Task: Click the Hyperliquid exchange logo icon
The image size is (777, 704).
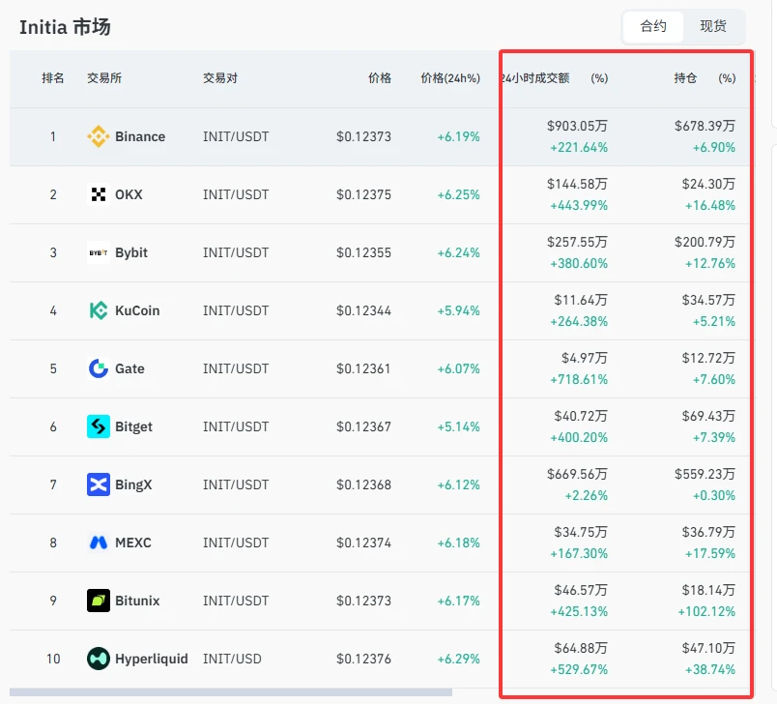Action: [99, 659]
